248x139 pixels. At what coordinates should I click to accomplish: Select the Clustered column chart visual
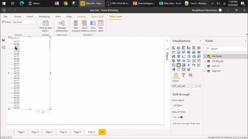189,48
